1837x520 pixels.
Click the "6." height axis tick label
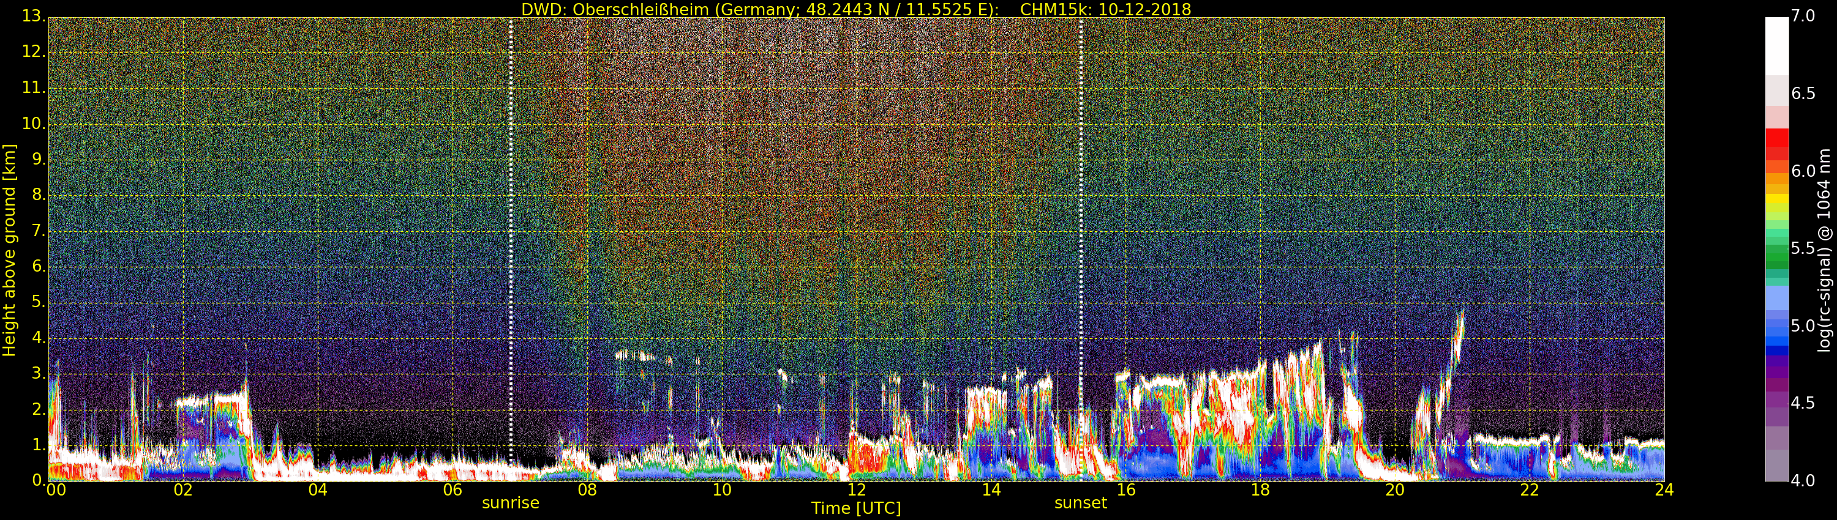tap(39, 266)
